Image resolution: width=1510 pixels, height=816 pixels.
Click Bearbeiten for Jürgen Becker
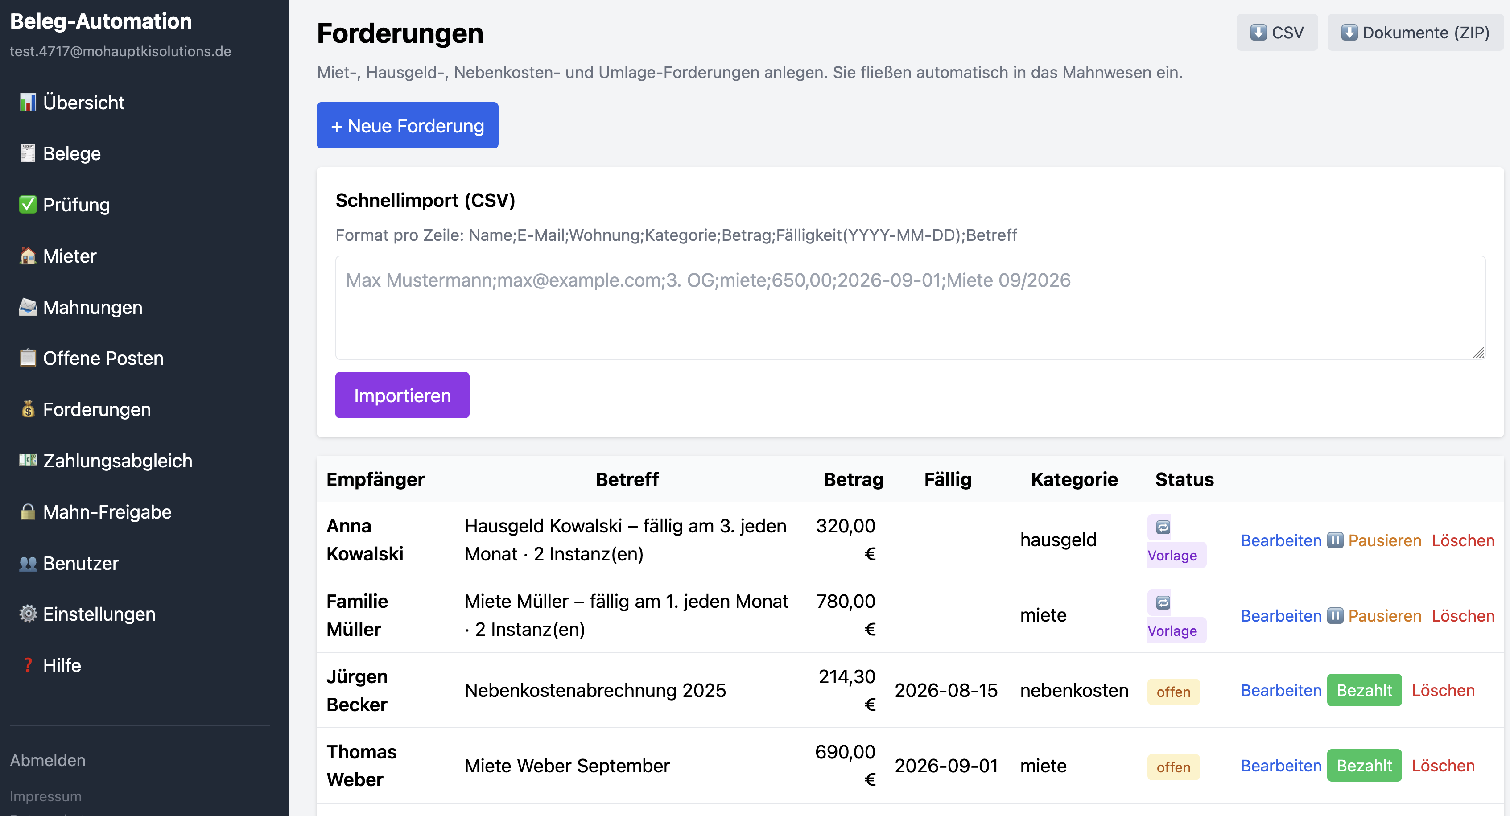(x=1281, y=690)
